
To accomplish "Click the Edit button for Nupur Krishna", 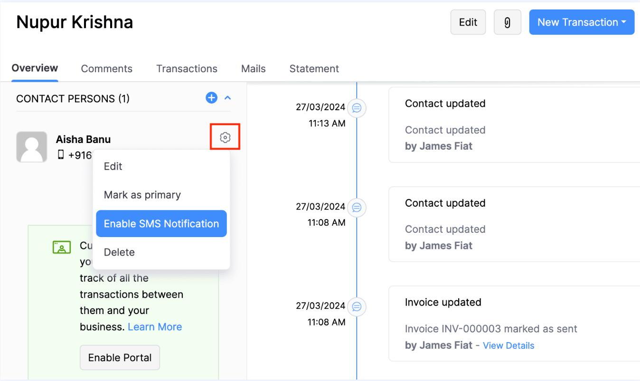I will [468, 22].
